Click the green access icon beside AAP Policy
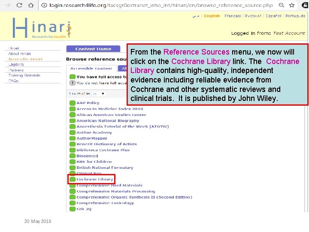The image size is (309, 232). coord(73,103)
